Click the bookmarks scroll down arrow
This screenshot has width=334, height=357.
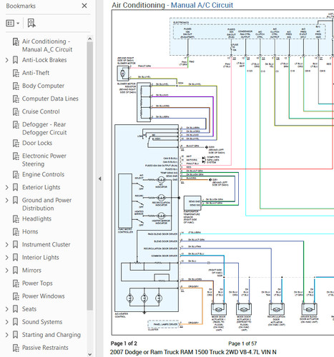pos(89,354)
